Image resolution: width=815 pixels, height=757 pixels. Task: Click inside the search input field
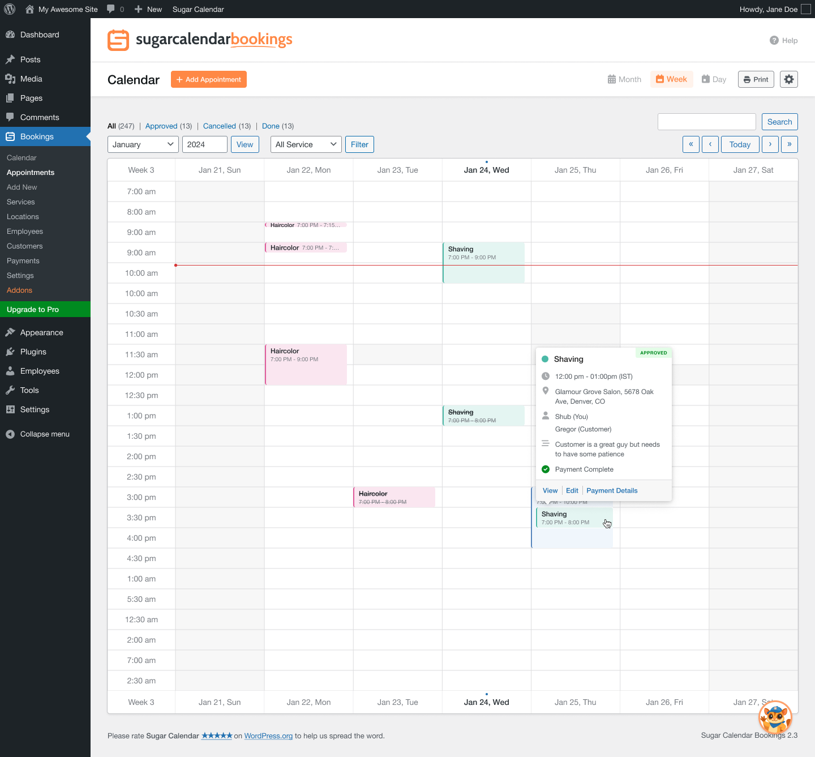click(706, 121)
